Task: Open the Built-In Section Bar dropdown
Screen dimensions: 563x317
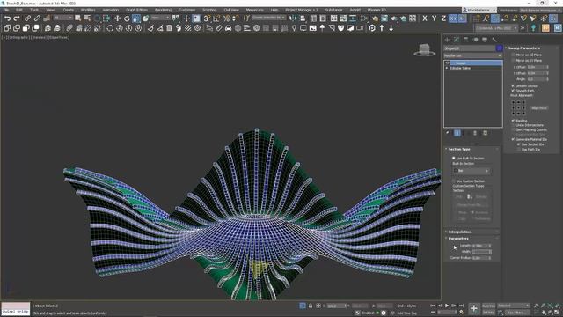Action: click(x=472, y=171)
